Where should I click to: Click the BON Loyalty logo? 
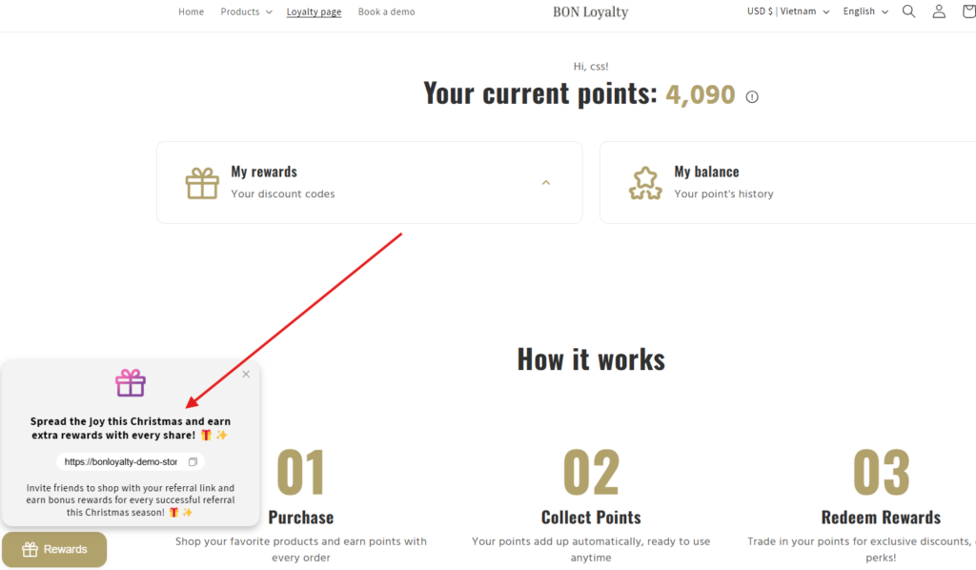[x=590, y=11]
